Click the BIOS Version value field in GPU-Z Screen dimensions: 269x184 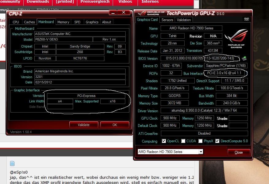(200, 58)
